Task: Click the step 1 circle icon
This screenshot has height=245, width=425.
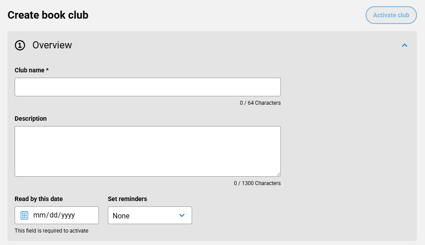Action: [20, 45]
